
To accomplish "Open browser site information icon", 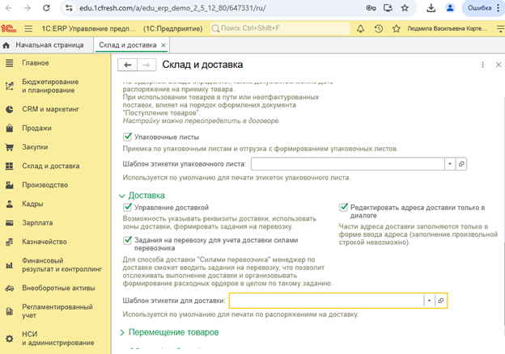I will tap(69, 8).
